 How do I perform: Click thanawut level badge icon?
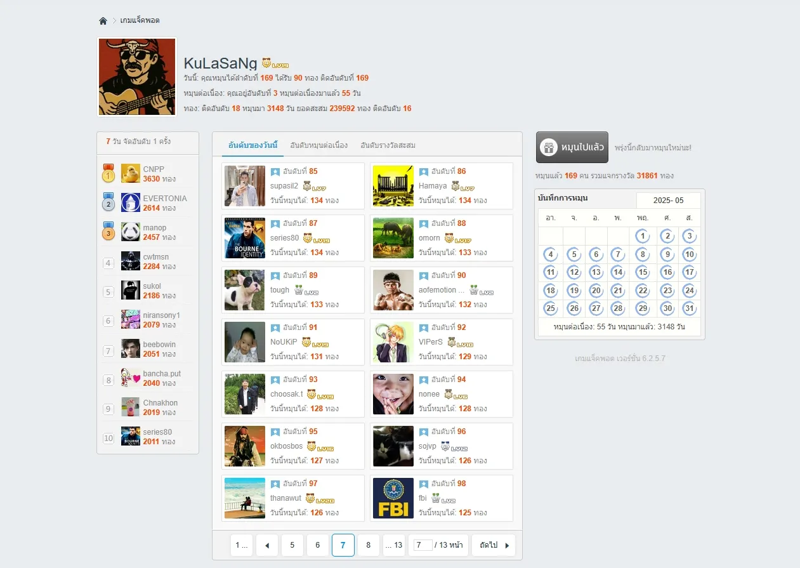click(x=320, y=499)
